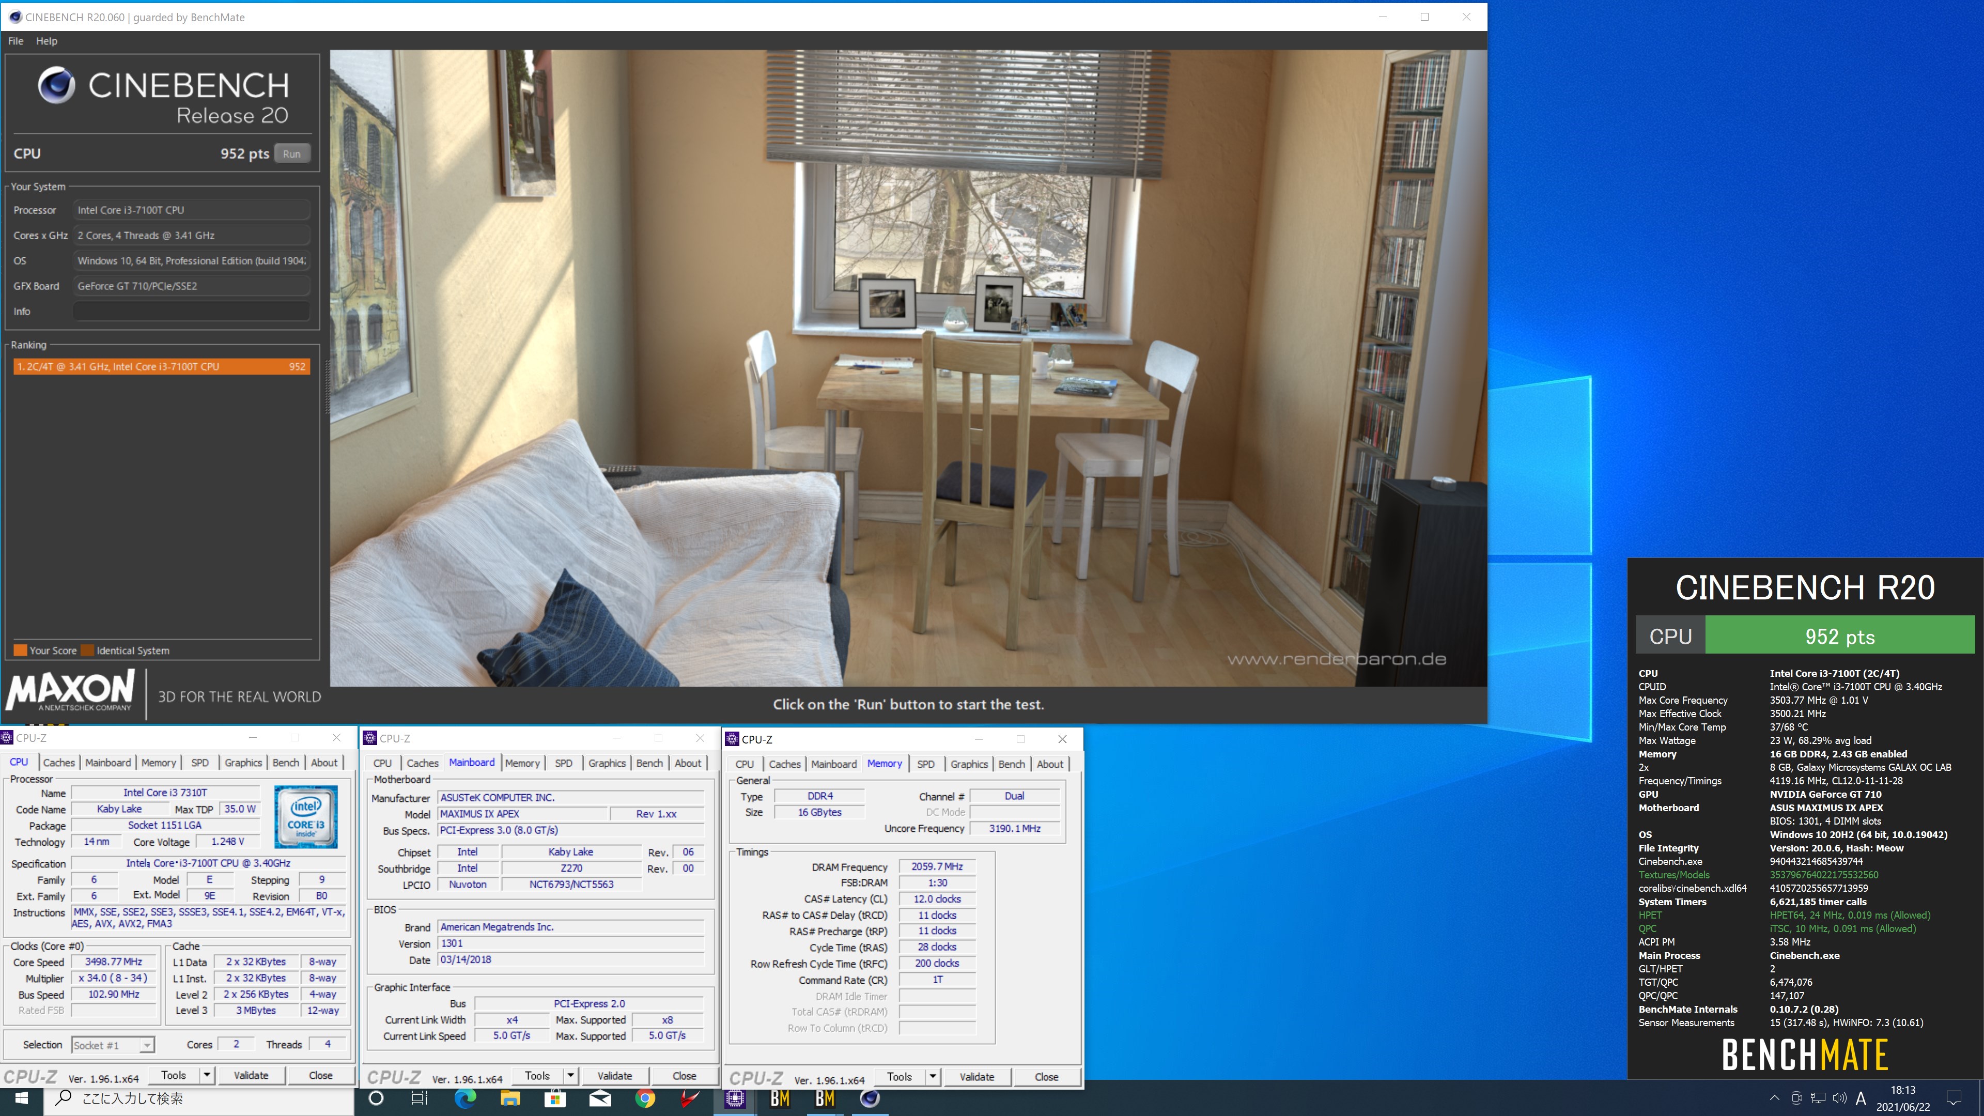Show hidden tray icons chevron
This screenshot has height=1116, width=1984.
1775,1098
